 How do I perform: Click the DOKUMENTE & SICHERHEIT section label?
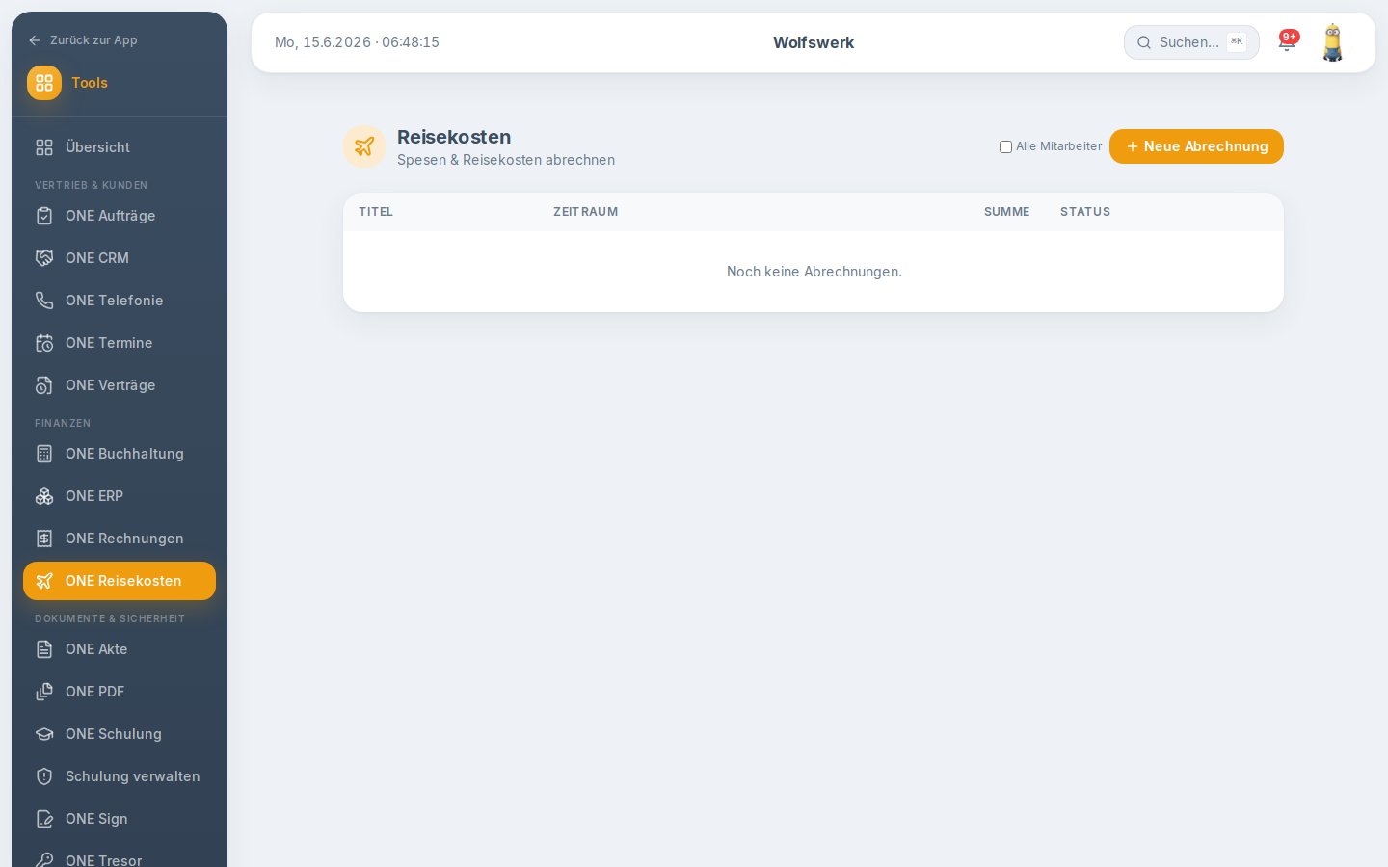click(110, 618)
